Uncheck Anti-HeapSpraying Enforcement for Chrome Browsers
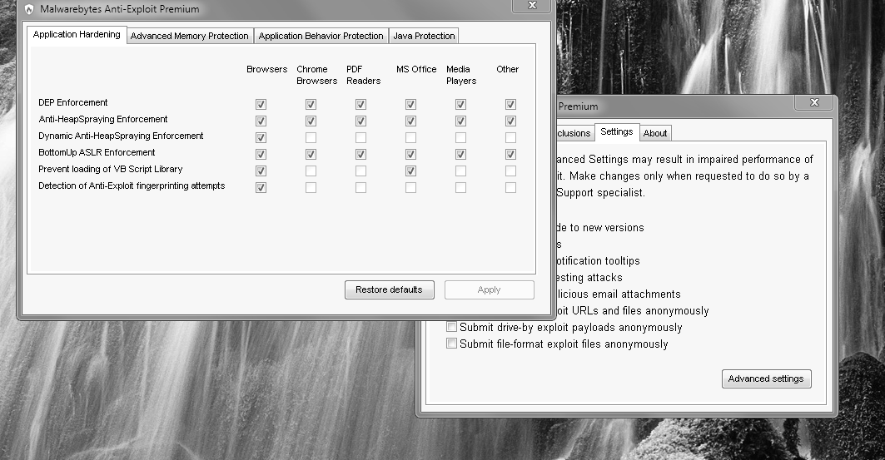This screenshot has height=460, width=885. click(x=311, y=121)
